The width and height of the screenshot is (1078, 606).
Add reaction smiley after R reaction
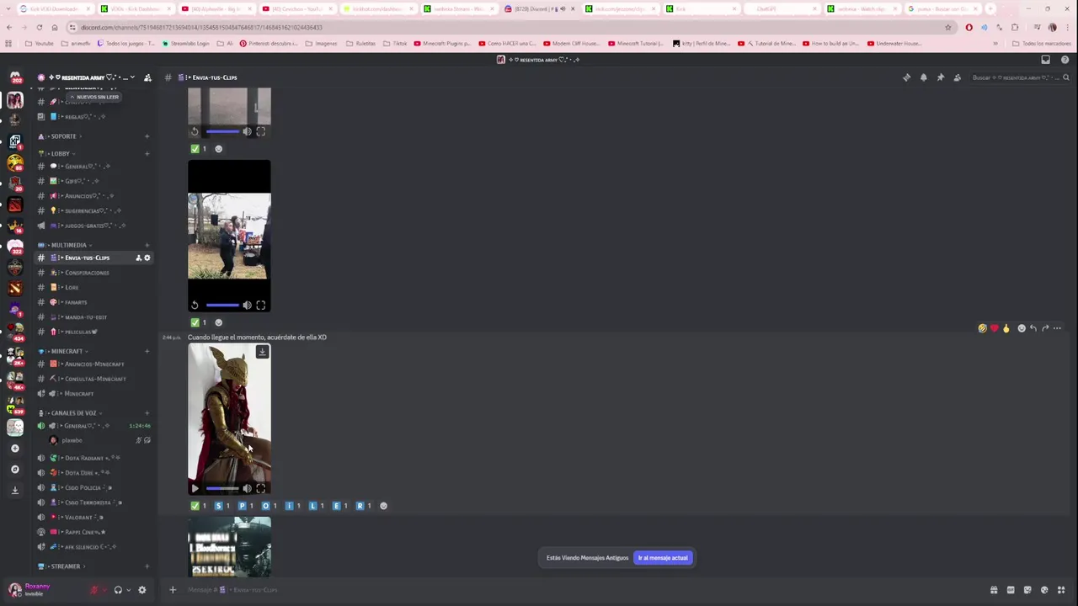click(x=384, y=506)
